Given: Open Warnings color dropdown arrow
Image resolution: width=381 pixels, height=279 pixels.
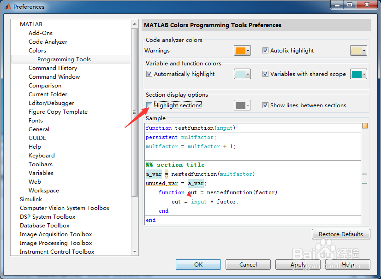Looking at the screenshot, I should point(248,51).
